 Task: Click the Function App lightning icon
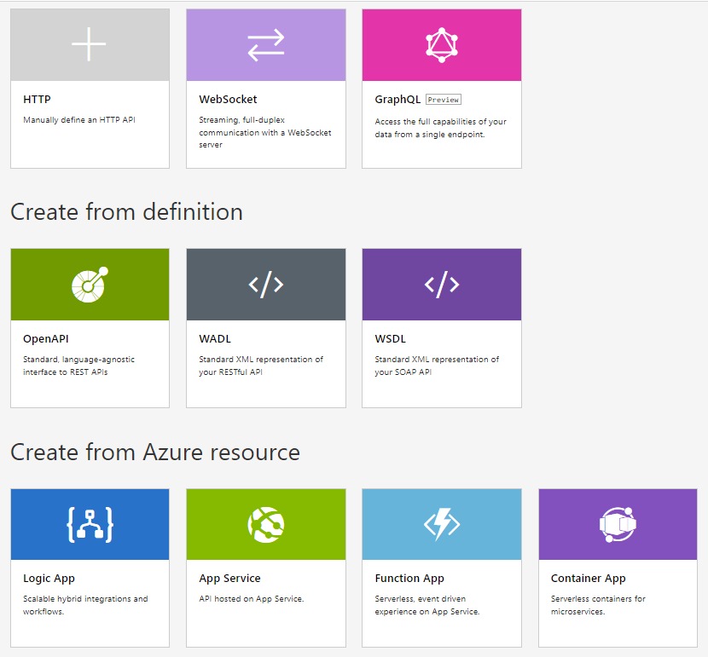(x=441, y=524)
